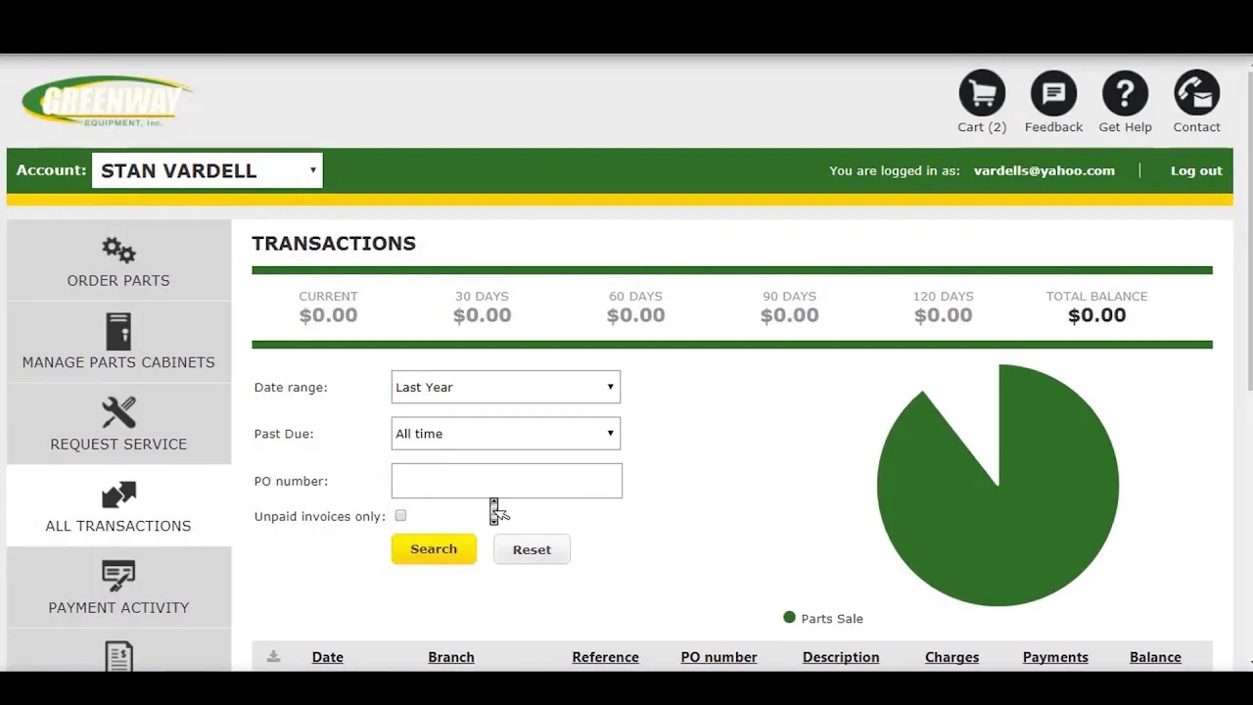Click the 30 DAYS $0.00 value

click(x=482, y=315)
